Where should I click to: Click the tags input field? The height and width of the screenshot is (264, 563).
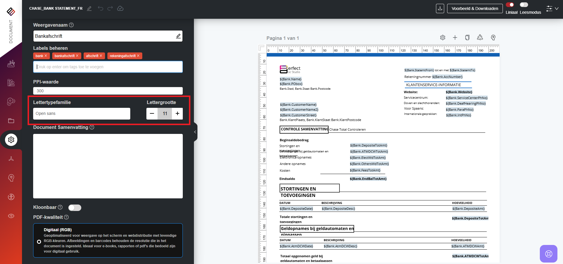point(108,67)
